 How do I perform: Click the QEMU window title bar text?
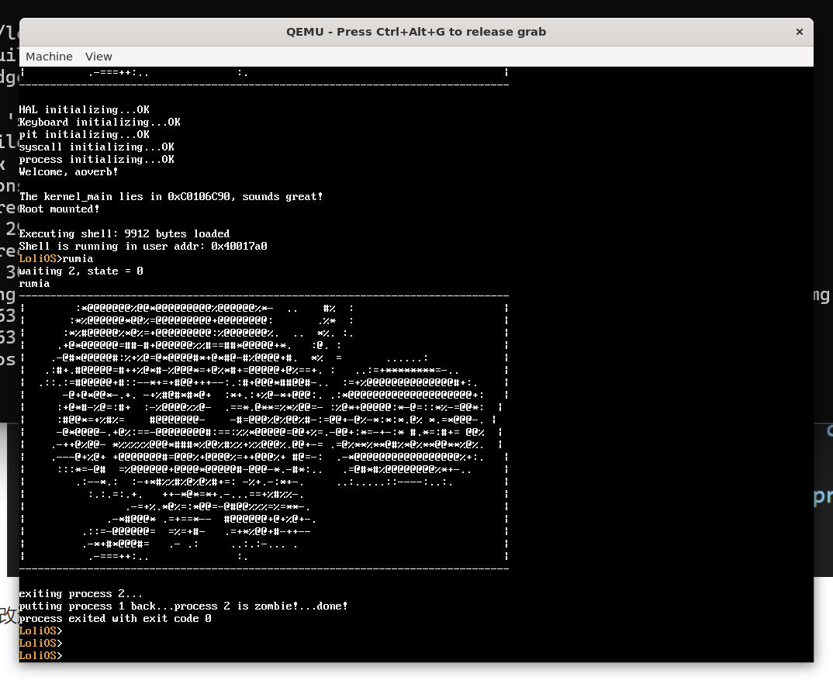416,32
